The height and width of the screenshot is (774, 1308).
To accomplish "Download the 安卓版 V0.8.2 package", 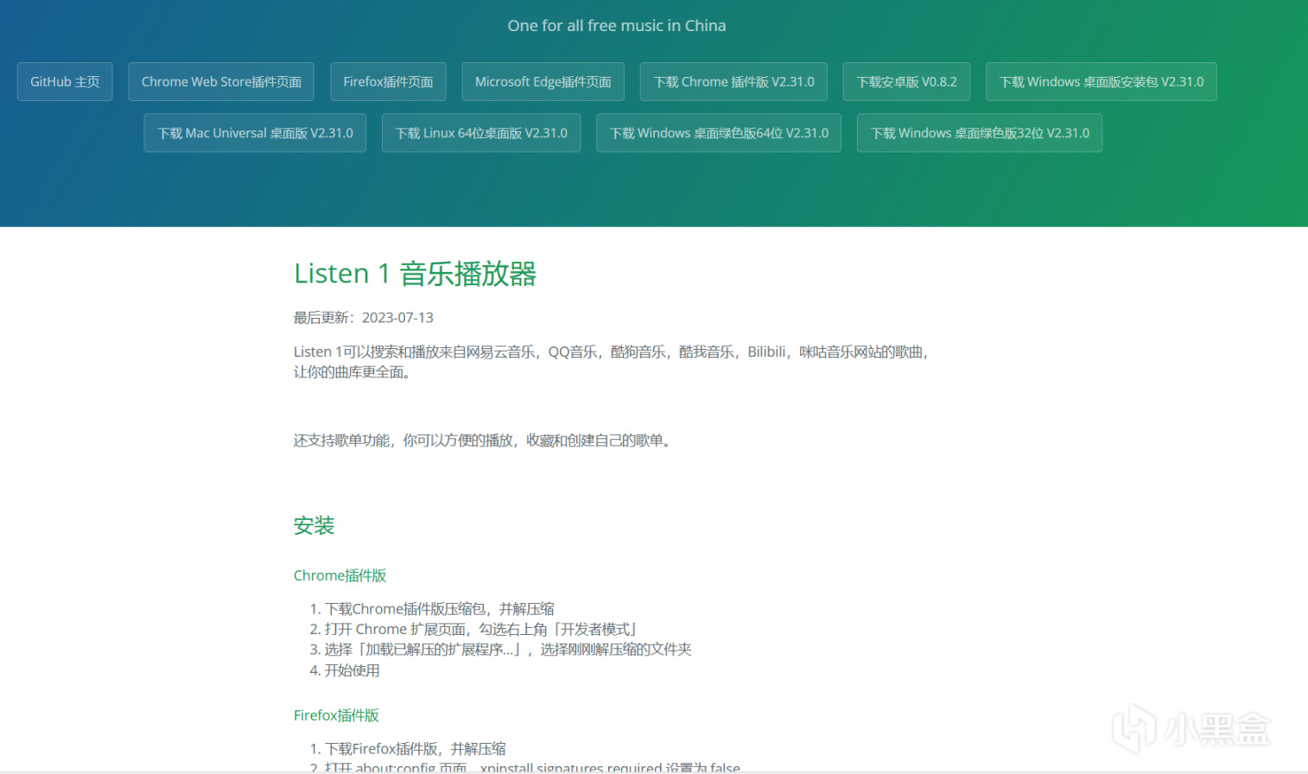I will [x=906, y=81].
